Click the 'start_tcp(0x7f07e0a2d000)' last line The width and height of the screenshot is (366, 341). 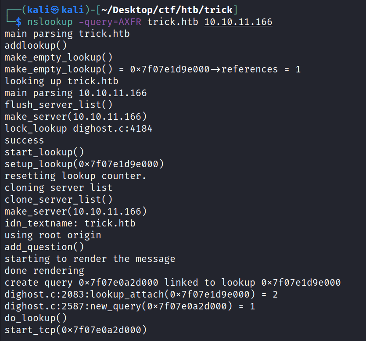click(75, 330)
